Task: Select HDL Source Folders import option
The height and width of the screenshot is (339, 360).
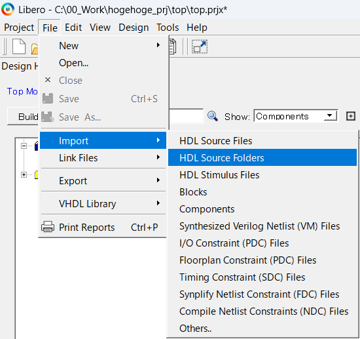Action: pos(262,158)
